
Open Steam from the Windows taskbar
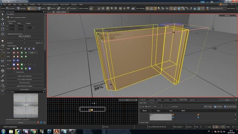[x=18, y=131]
